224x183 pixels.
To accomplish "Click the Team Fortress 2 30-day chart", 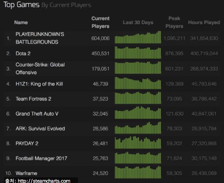I will pos(138,98).
